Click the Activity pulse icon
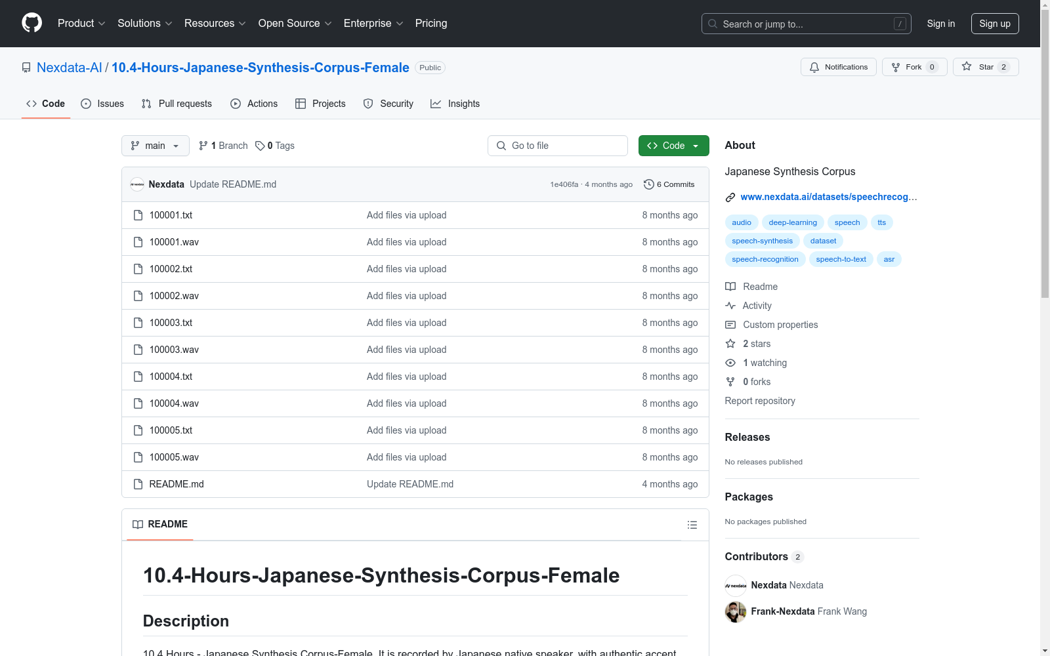Image resolution: width=1050 pixels, height=656 pixels. [x=730, y=306]
